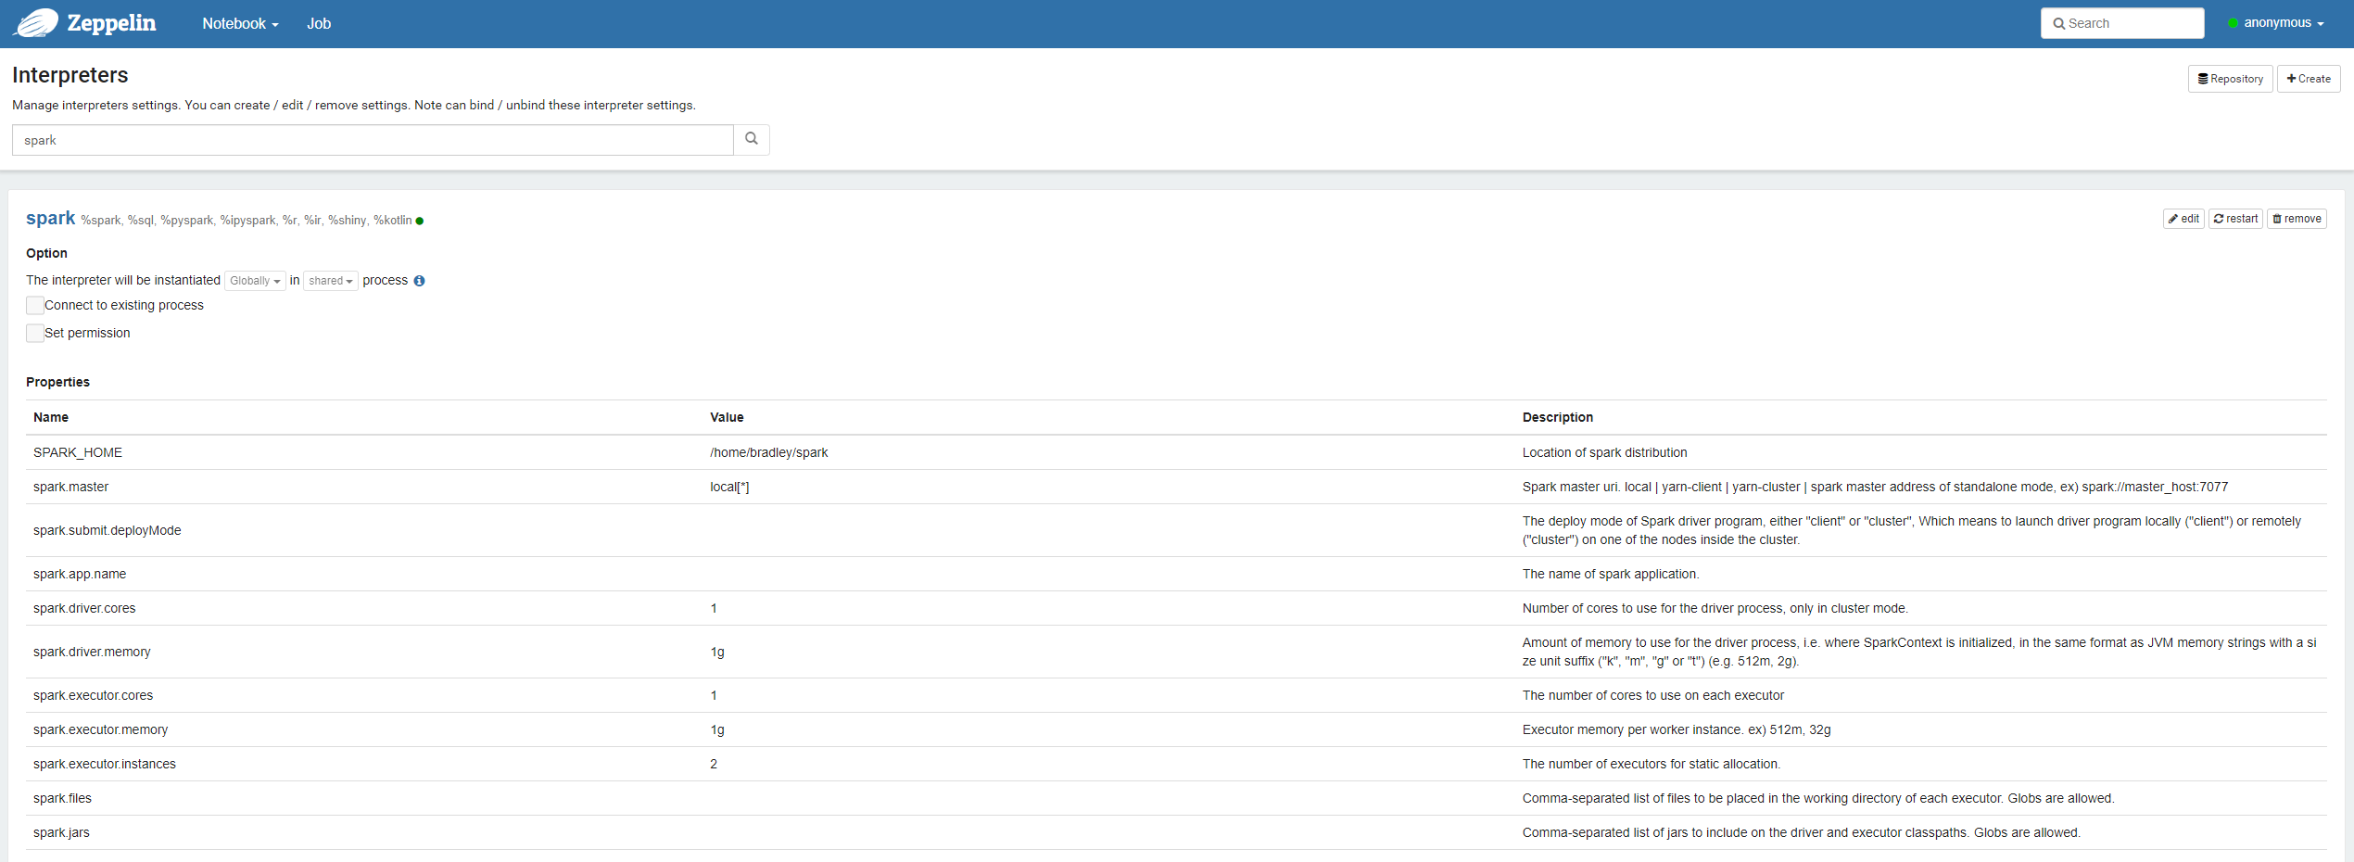Image resolution: width=2354 pixels, height=862 pixels.
Task: Select spark.driver.cores property name
Action: coord(84,608)
